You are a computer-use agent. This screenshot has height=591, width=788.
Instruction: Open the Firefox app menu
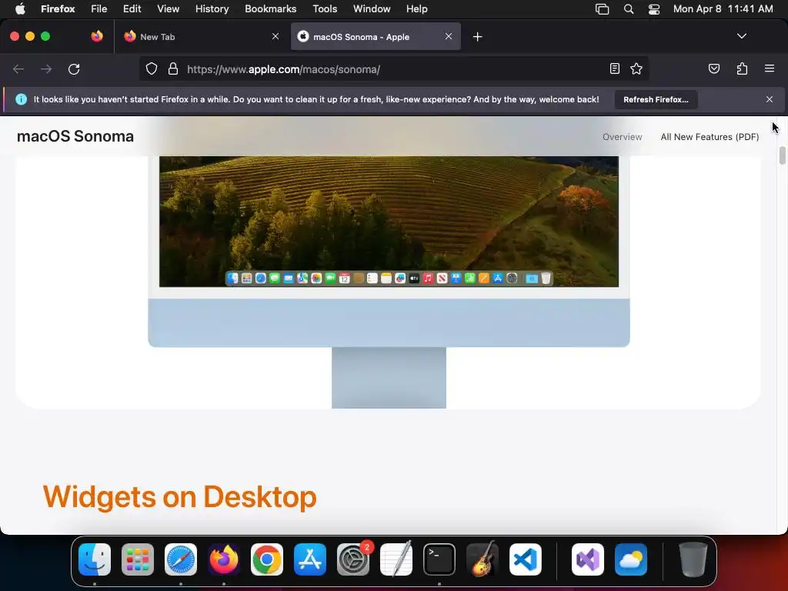[58, 8]
